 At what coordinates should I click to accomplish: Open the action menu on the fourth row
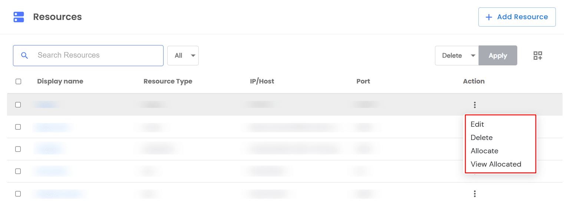tap(475, 171)
